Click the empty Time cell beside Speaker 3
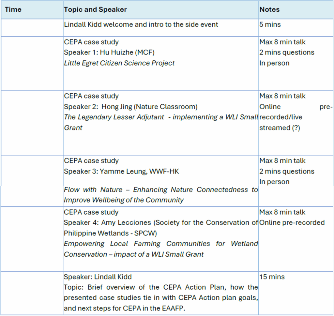The image size is (334, 316). click(32, 181)
